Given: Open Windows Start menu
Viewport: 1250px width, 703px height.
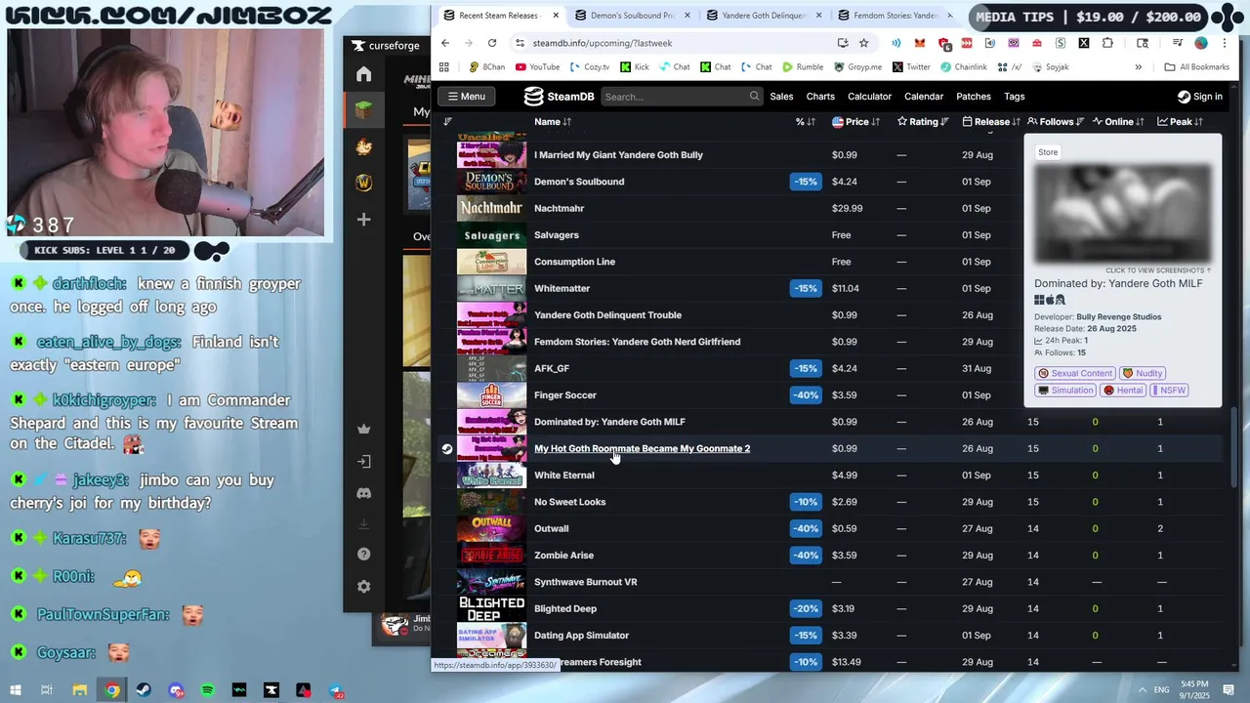Looking at the screenshot, I should coord(16,690).
